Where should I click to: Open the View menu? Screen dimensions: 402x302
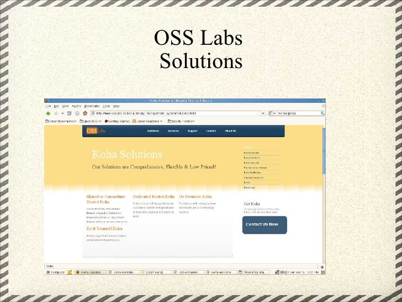65,106
